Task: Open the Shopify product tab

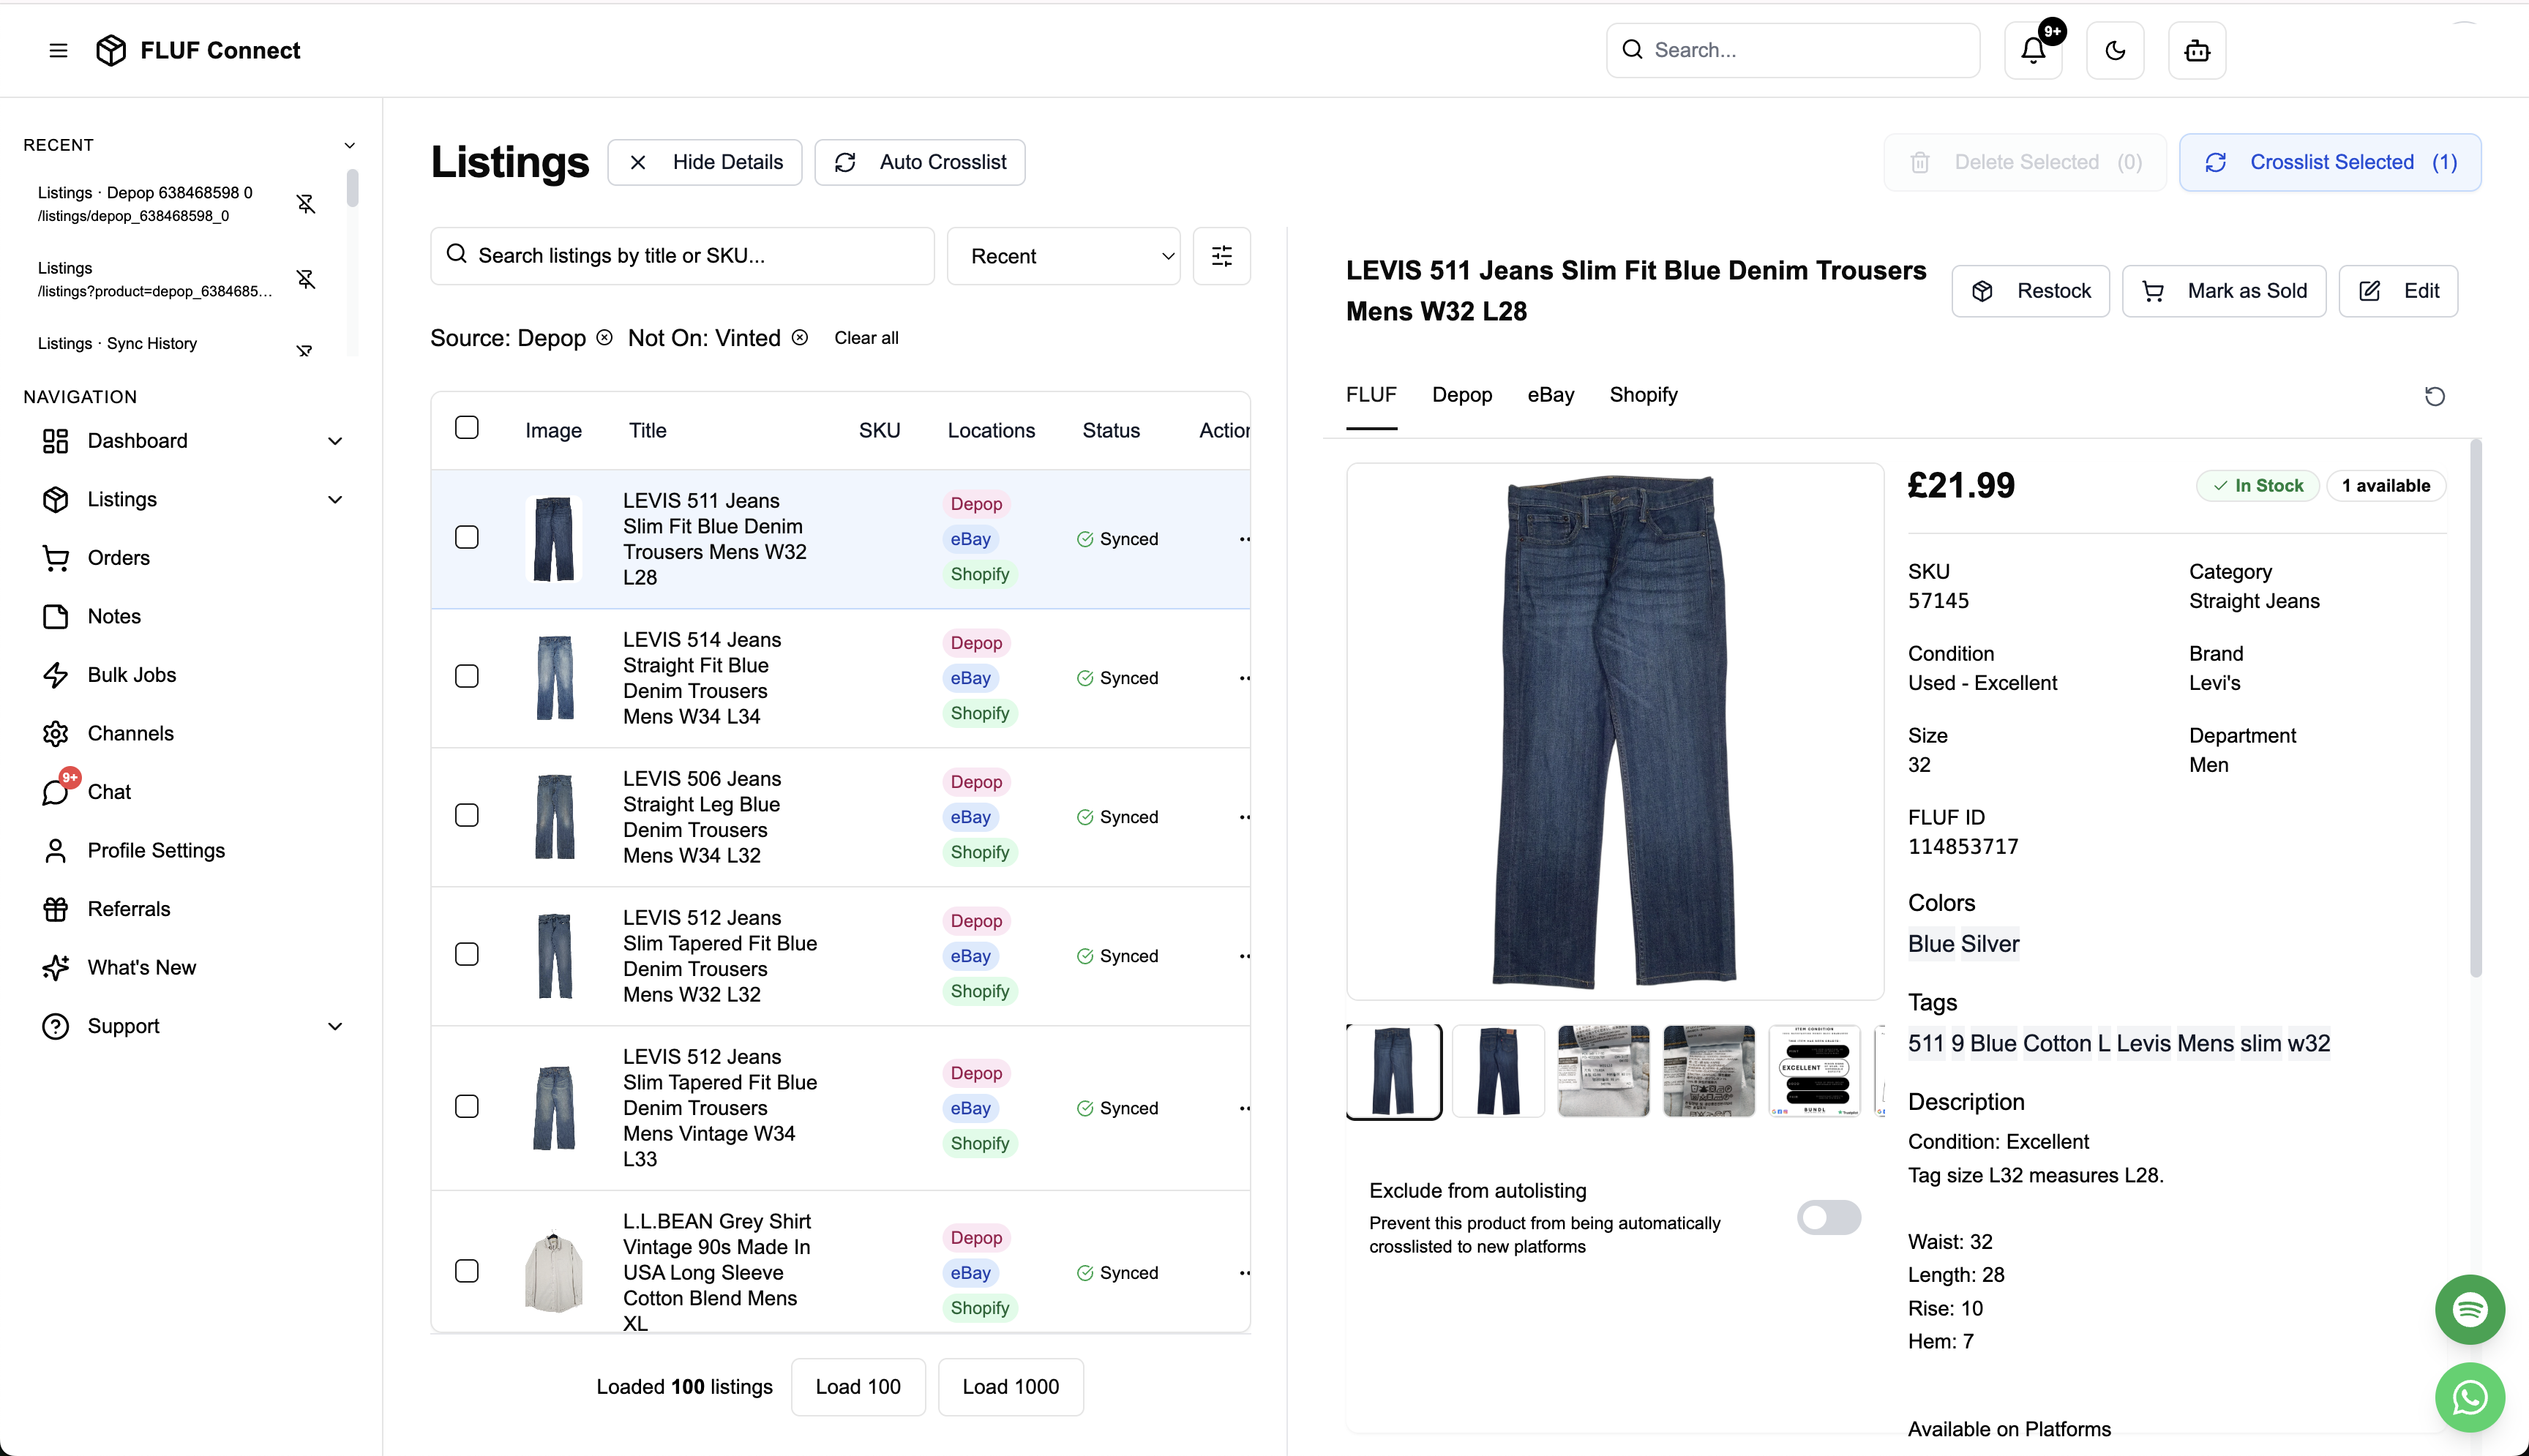Action: 1642,394
